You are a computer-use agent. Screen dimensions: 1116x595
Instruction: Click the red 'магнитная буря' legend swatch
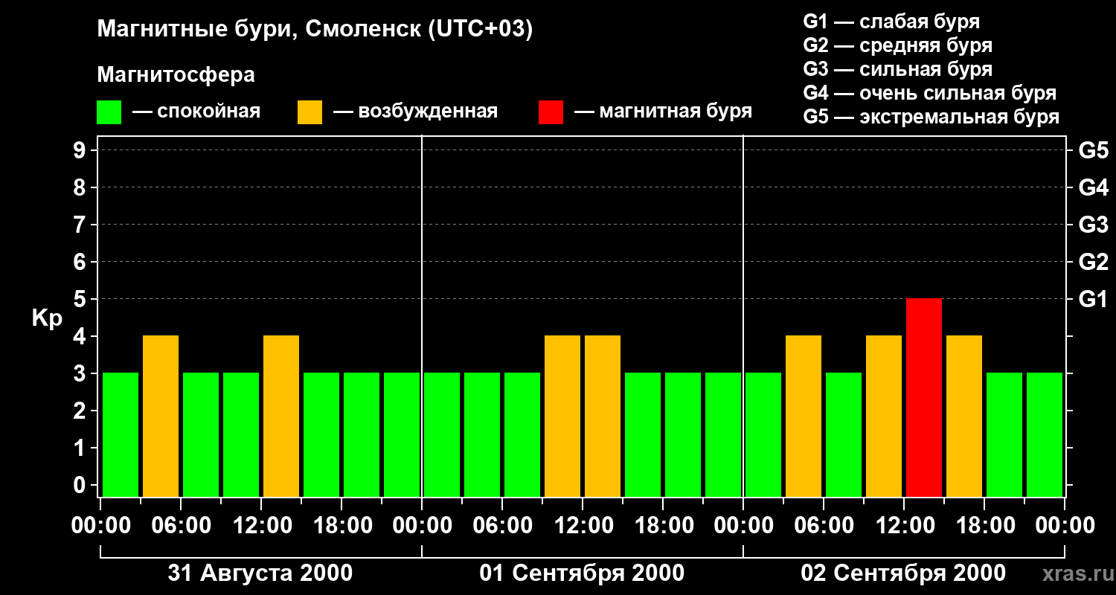click(x=551, y=112)
